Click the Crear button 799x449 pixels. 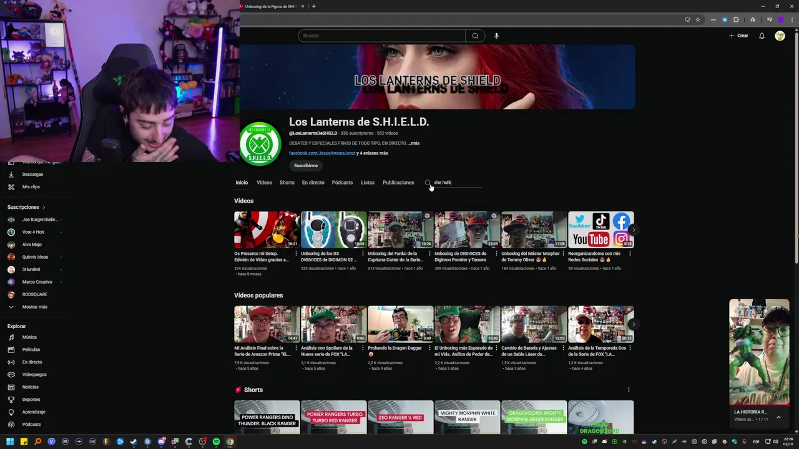pos(738,36)
